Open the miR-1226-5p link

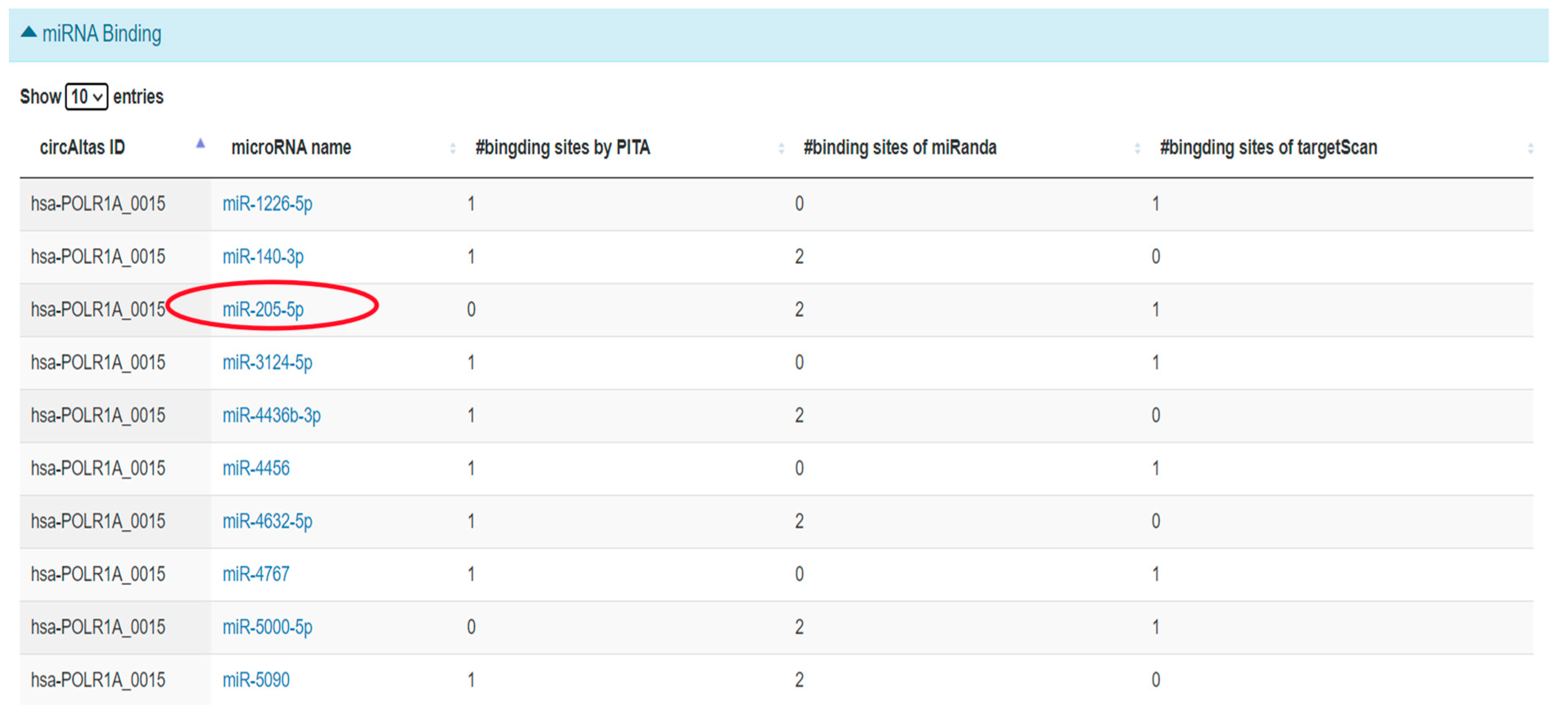pos(267,204)
